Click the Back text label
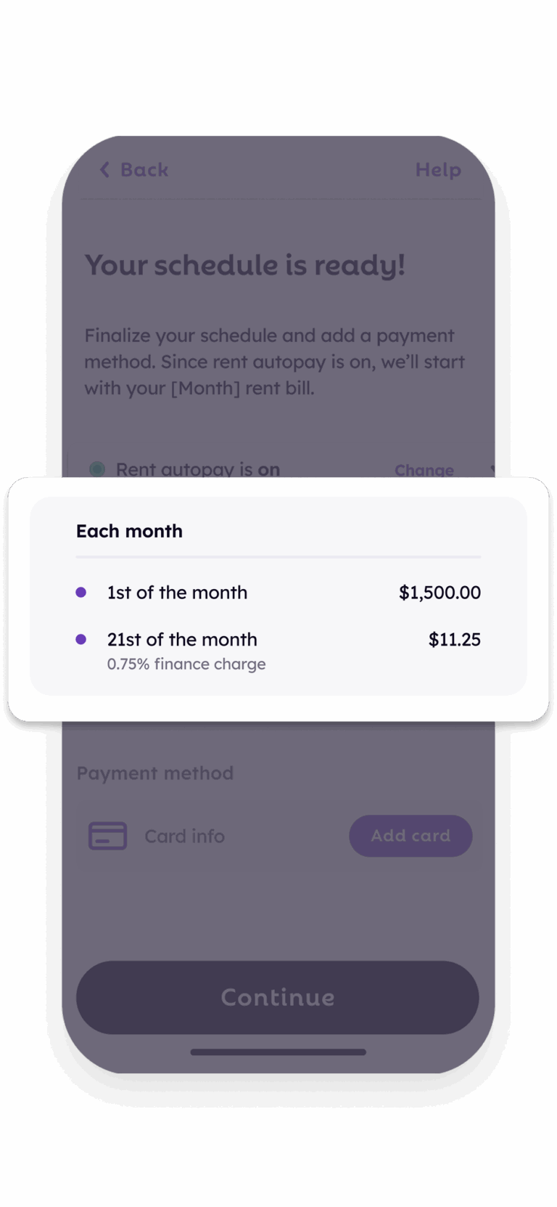This screenshot has width=557, height=1207. click(144, 170)
